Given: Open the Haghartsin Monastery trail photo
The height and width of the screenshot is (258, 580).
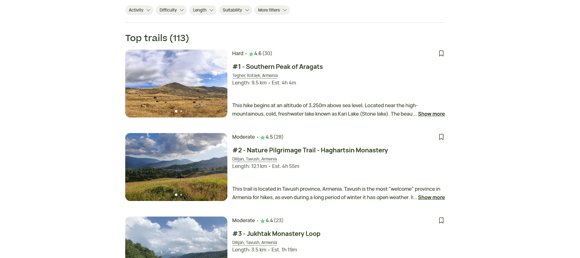Looking at the screenshot, I should point(176,167).
